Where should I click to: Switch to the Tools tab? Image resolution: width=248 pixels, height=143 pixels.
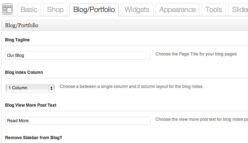tap(214, 10)
